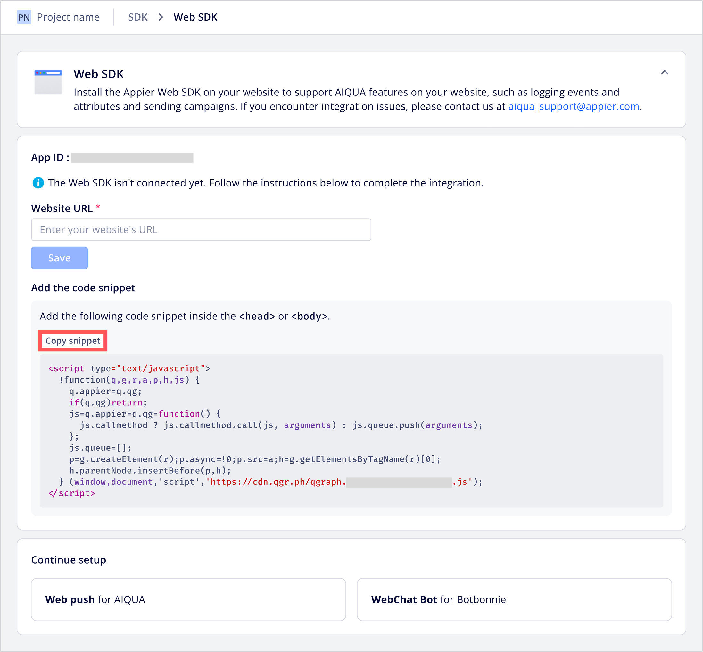This screenshot has height=652, width=703.
Task: Click the PN project avatar icon
Action: [24, 17]
